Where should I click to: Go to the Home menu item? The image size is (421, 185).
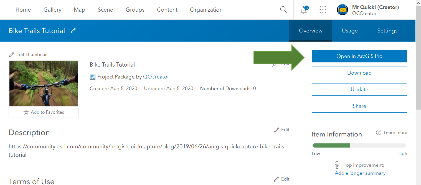click(23, 10)
